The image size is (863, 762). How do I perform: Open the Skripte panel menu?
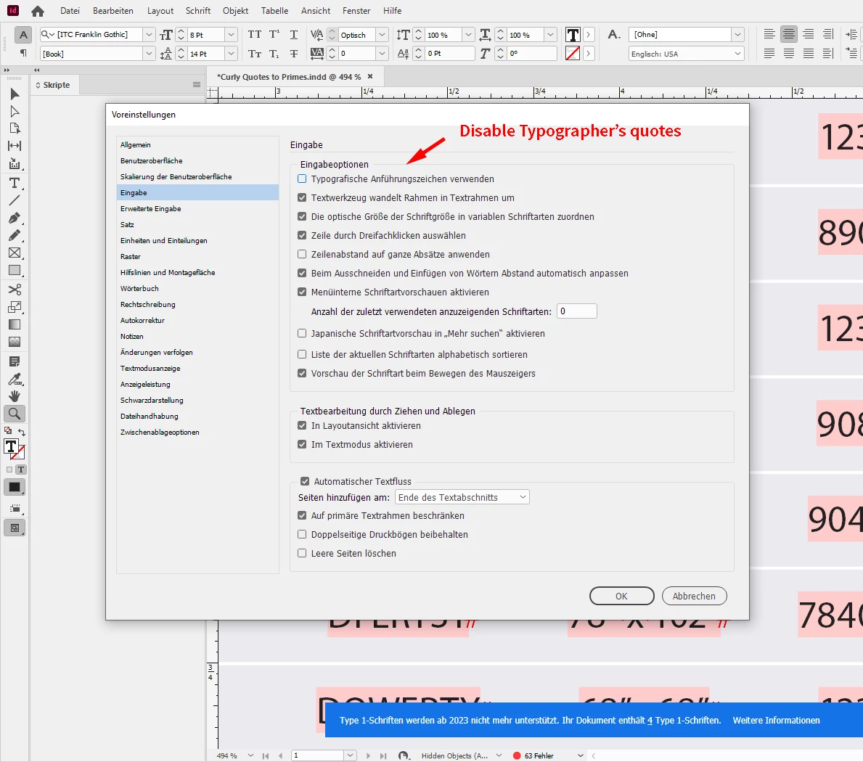[197, 85]
